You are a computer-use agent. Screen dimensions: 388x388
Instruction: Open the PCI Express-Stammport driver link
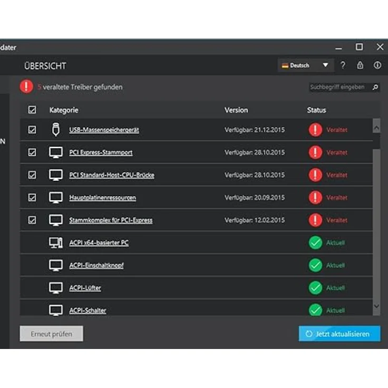101,152
